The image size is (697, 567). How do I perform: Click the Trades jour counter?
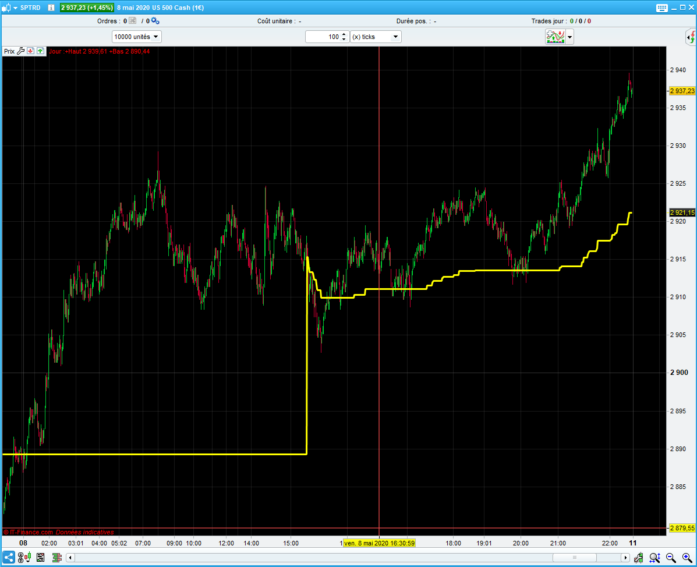click(561, 21)
